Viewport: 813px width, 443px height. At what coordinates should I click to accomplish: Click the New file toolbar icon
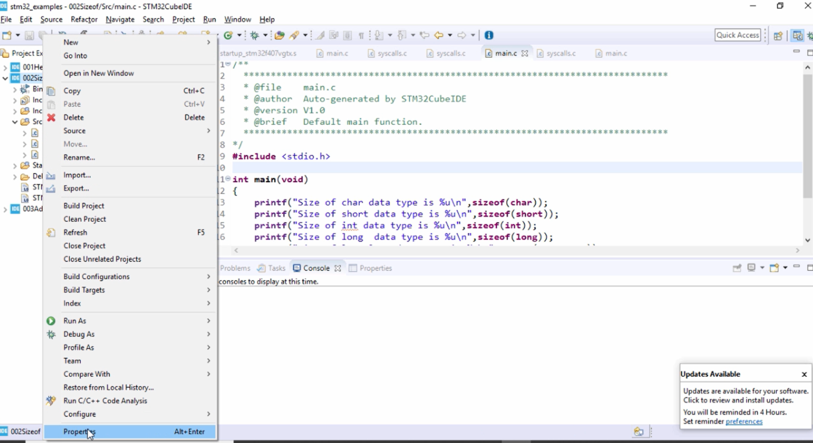pos(7,35)
